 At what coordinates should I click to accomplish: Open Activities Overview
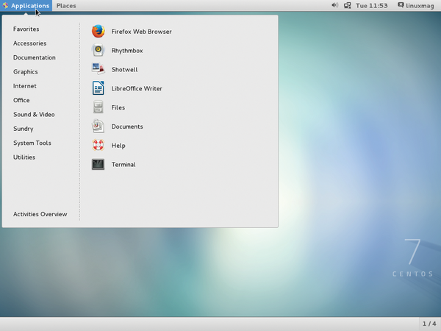click(x=40, y=214)
